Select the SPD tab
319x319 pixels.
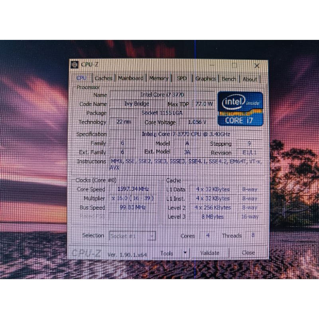point(181,79)
